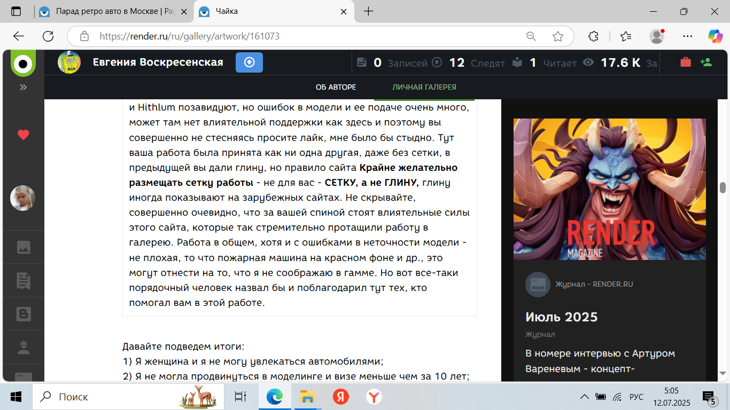This screenshot has height=410, width=730.
Task: Click the worker helmet icon in sidebar
Action: coord(23,348)
